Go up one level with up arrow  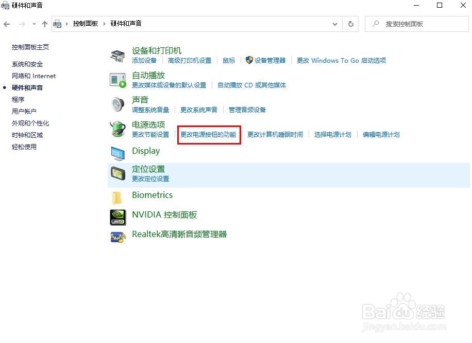coord(44,24)
